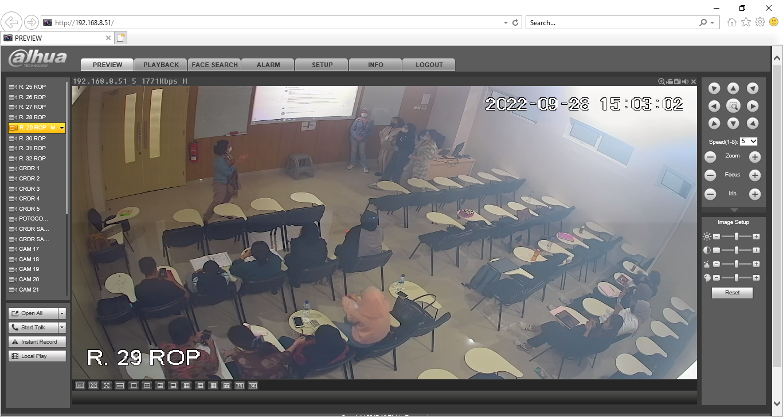Select the sixteen-window grid layout
Screen dimensions: 783x417
213,385
